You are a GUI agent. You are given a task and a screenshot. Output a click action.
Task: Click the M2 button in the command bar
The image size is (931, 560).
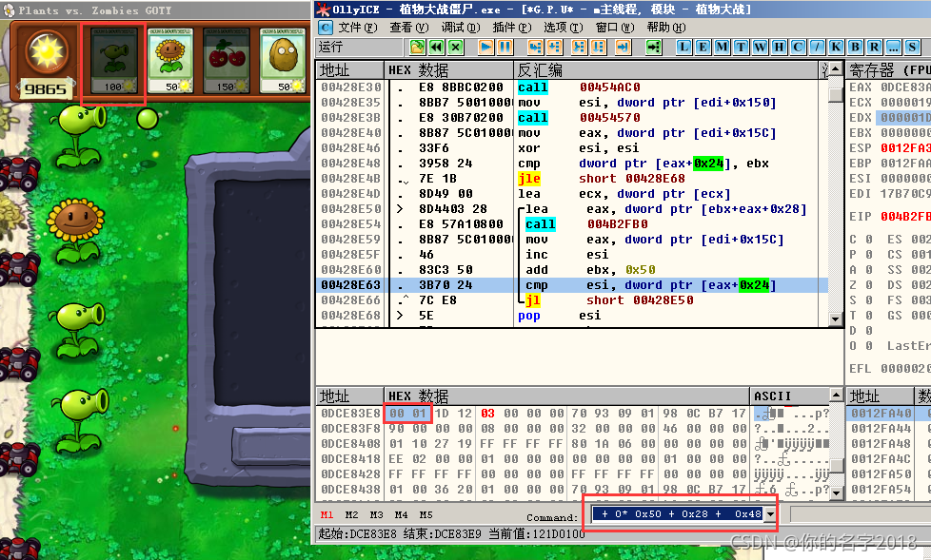pyautogui.click(x=351, y=515)
